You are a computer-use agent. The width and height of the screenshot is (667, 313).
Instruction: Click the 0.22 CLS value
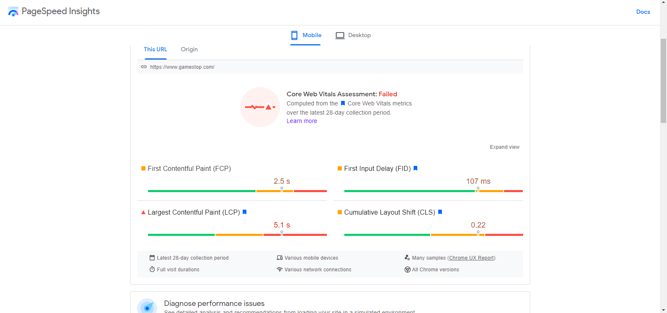click(478, 225)
